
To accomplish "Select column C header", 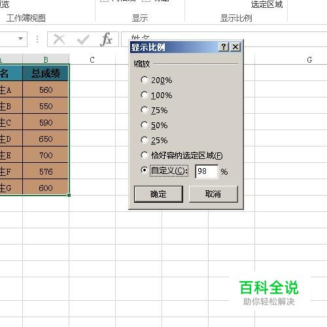I will pos(92,60).
